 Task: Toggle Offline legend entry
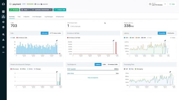23,69
